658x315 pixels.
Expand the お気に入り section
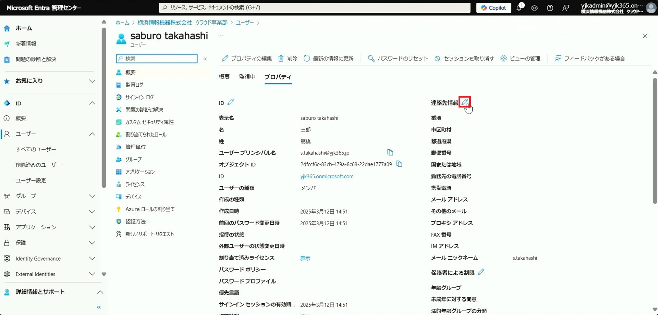click(x=92, y=81)
